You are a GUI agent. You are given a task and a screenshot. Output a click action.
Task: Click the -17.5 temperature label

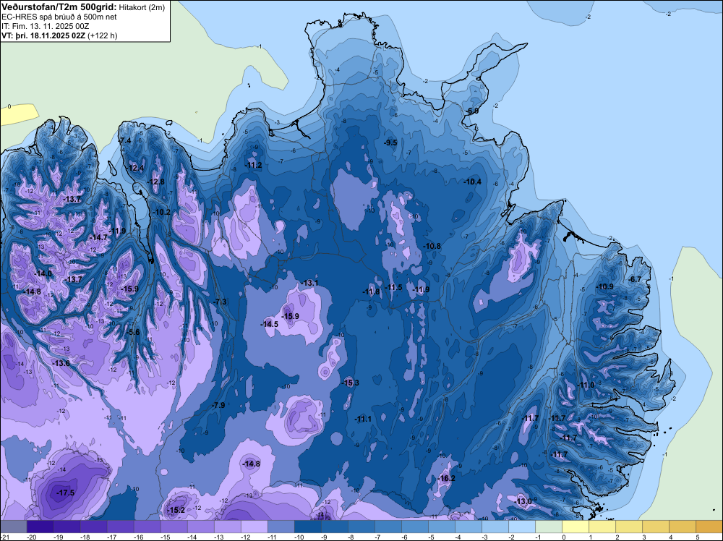click(65, 493)
